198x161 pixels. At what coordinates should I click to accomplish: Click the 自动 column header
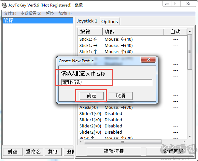click(176, 32)
